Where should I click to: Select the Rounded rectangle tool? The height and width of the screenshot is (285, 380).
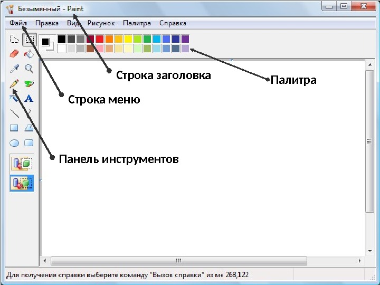29,142
